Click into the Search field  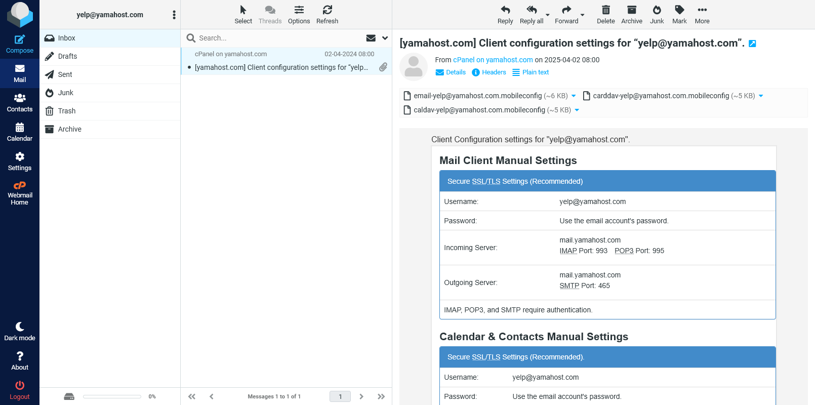278,38
